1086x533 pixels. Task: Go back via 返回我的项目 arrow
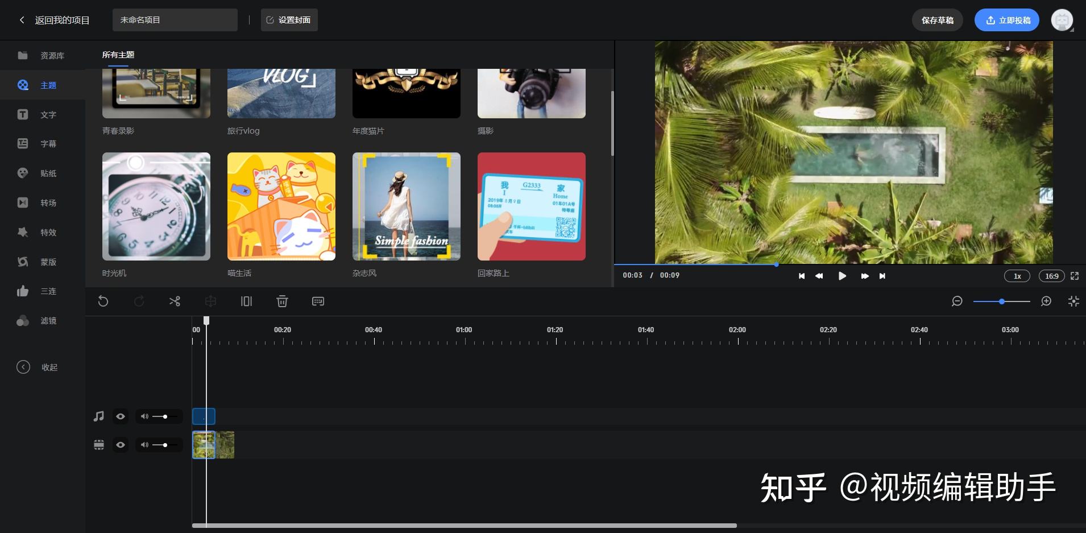tap(22, 20)
